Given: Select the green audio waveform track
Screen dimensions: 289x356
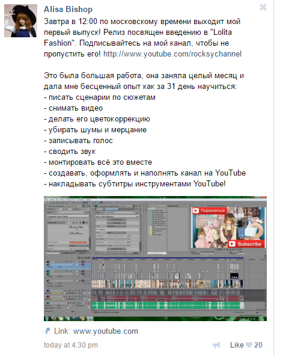Looking at the screenshot, I should click(x=168, y=305).
